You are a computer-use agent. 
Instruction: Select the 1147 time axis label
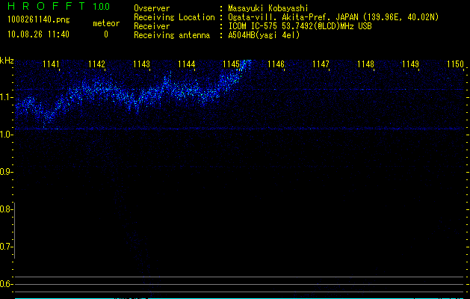pyautogui.click(x=321, y=65)
